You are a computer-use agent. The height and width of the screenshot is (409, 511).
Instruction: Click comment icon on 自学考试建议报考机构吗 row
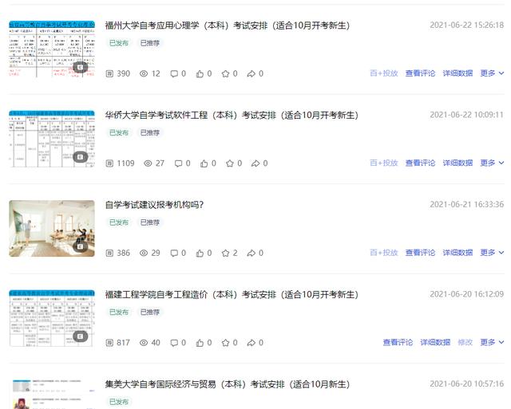[x=174, y=254]
